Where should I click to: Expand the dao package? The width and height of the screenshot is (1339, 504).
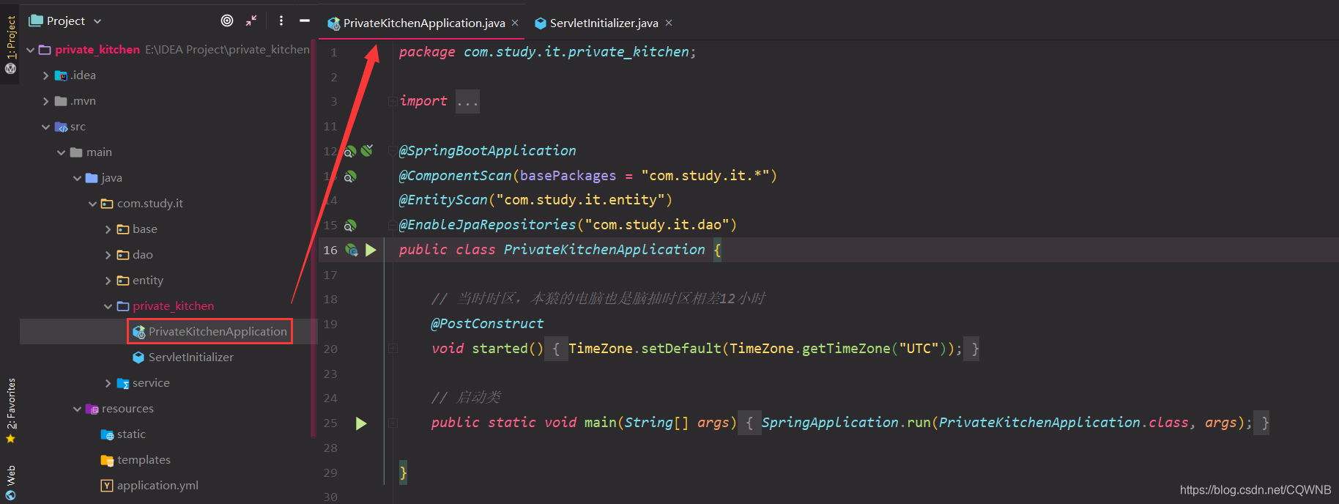[108, 255]
